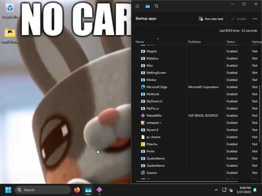Select the Email-Worm desktop folder
The height and width of the screenshot is (196, 262).
(10, 36)
